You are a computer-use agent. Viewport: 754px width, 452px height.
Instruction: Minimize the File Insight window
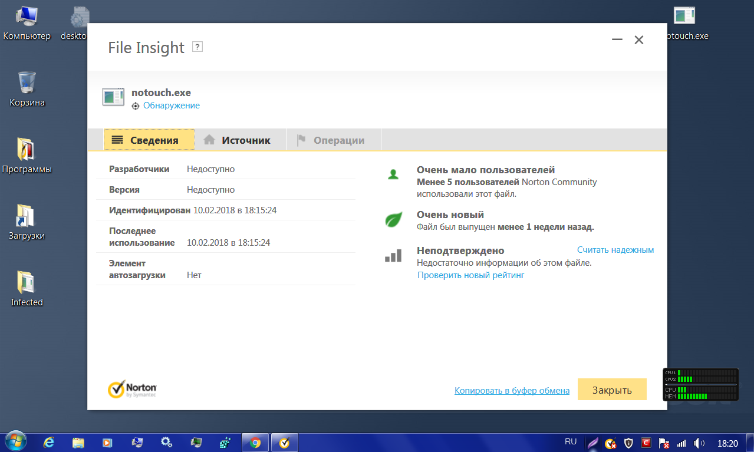tap(617, 40)
